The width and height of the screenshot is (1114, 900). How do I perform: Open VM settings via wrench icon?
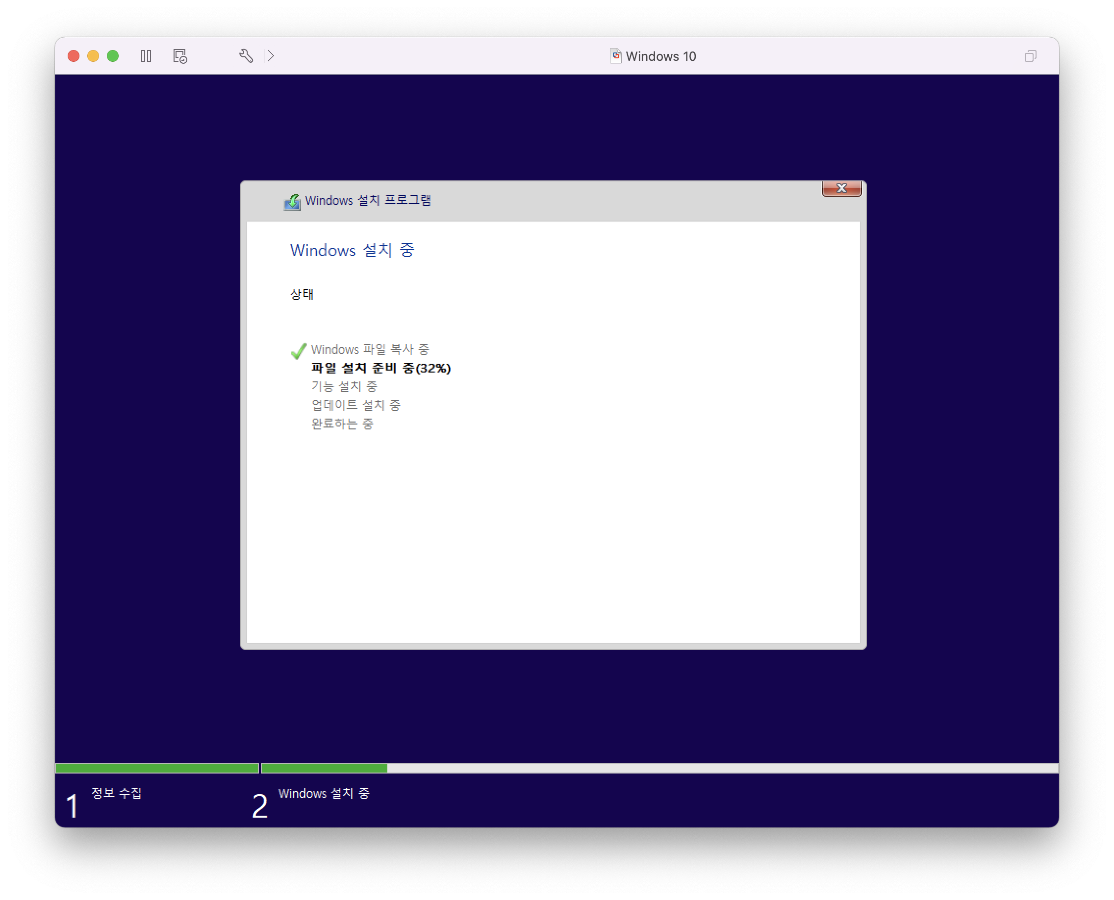[246, 56]
